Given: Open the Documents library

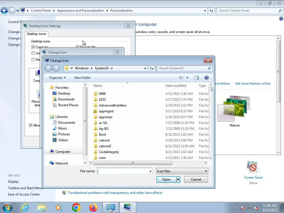Looking at the screenshot, I should coord(67,122).
